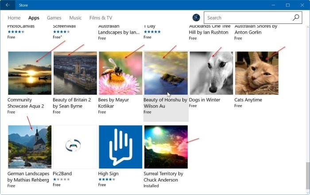Click the Installed label under Surreal Territory
Image resolution: width=310 pixels, height=195 pixels.
tap(151, 186)
